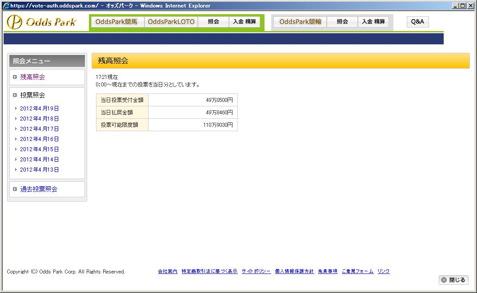
Task: Open the 個人情報保護方針 footer link
Action: tap(294, 271)
